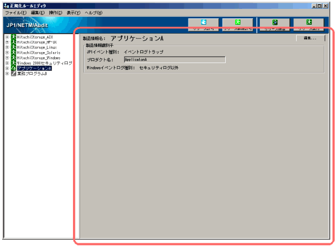Click the HitachiStorage_Solaris rule icon
336x247 pixels.
pyautogui.click(x=14, y=53)
